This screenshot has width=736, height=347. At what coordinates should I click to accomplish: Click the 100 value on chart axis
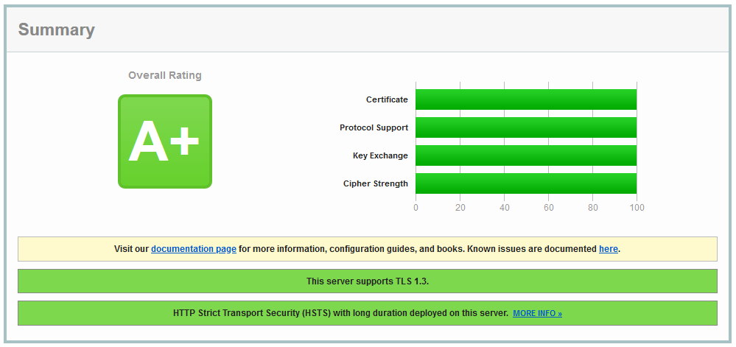click(637, 208)
